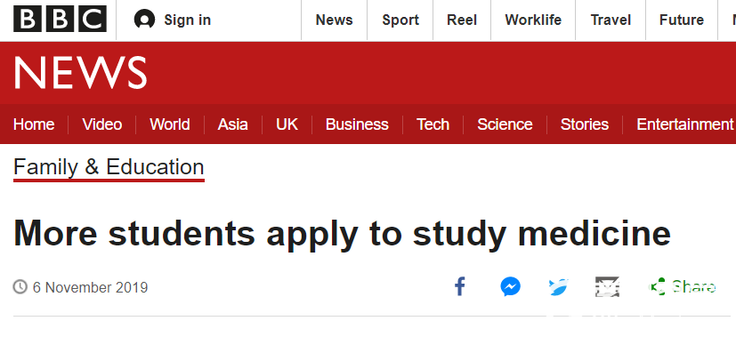Click the Family & Education link
This screenshot has width=736, height=337.
coord(109,167)
